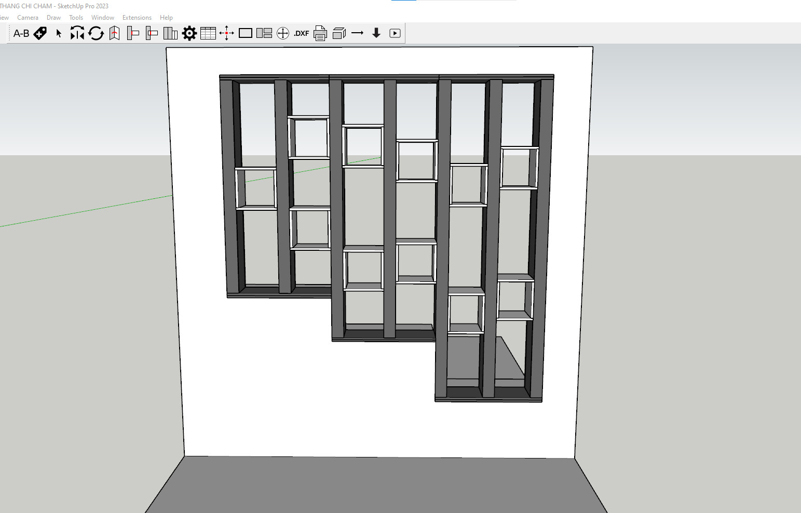Screen dimensions: 801x513
Task: Open the table grid icon
Action: click(x=208, y=33)
